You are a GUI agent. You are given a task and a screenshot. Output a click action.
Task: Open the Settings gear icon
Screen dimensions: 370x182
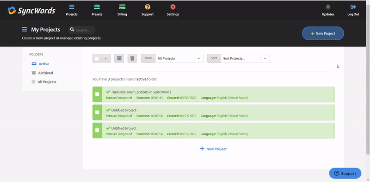click(x=173, y=7)
